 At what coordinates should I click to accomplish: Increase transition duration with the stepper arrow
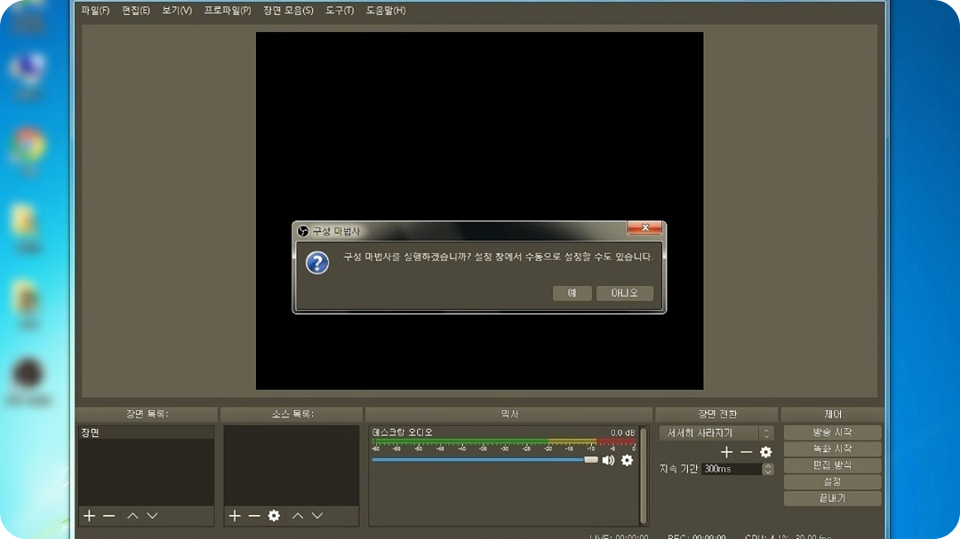(768, 465)
